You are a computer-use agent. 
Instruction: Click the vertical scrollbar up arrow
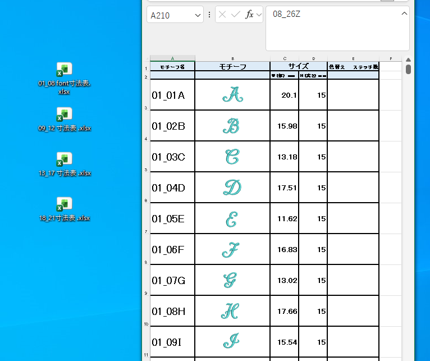point(408,60)
